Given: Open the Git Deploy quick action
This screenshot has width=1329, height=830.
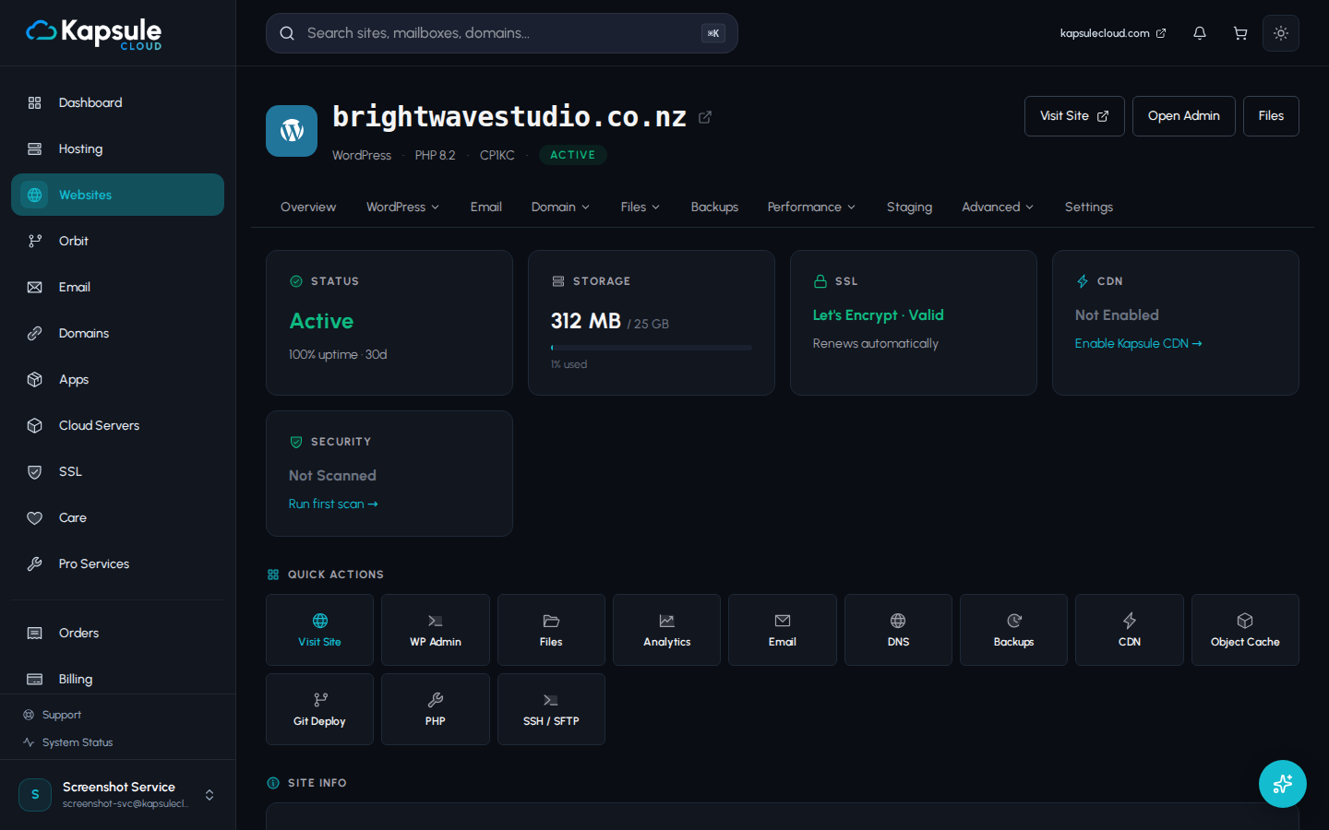Looking at the screenshot, I should click(319, 709).
